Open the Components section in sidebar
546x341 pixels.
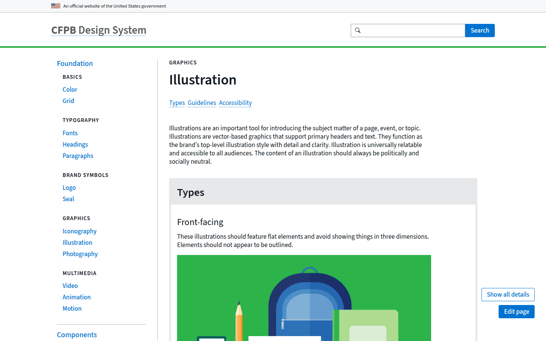pyautogui.click(x=77, y=335)
